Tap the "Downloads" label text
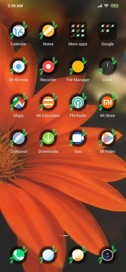This screenshot has height=272, width=126. pos(48,151)
